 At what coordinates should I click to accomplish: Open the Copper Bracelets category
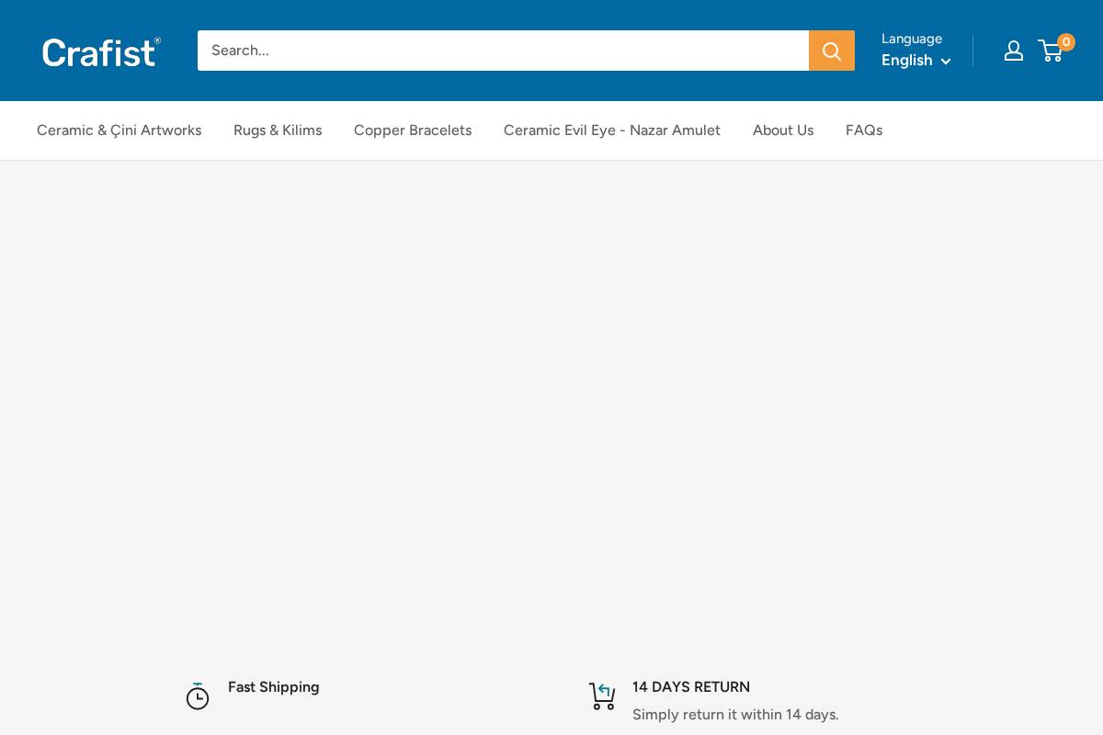pyautogui.click(x=413, y=130)
